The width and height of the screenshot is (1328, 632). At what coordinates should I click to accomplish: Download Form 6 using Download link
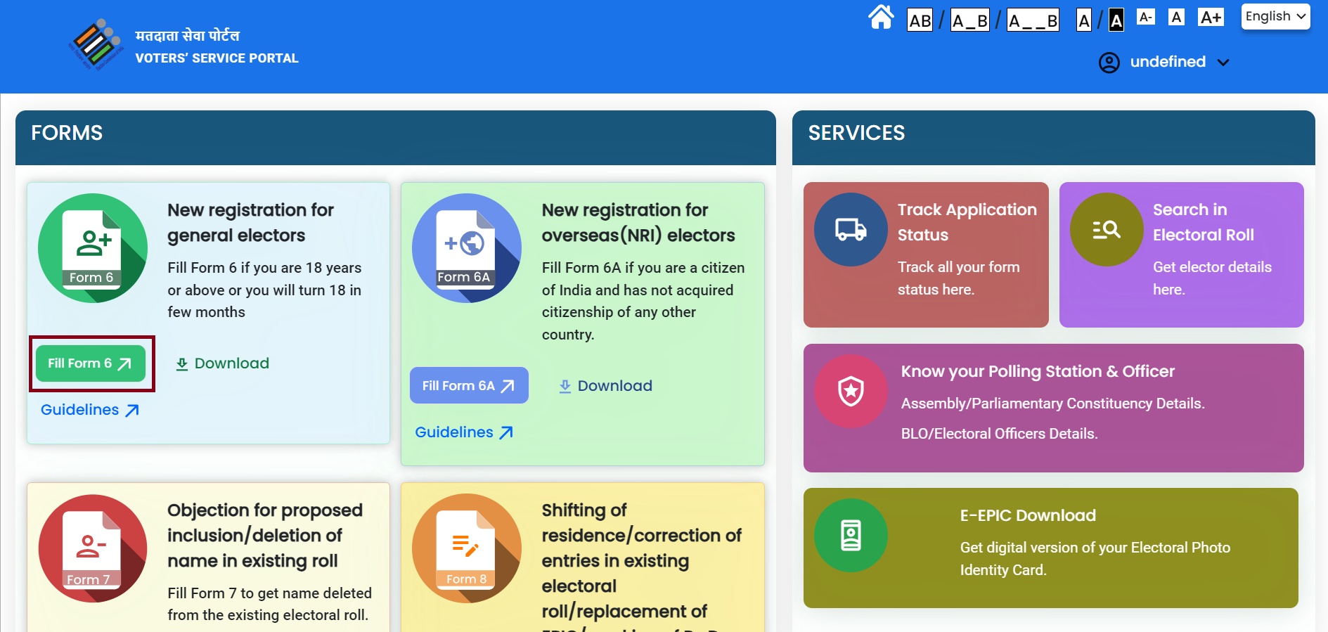tap(222, 363)
